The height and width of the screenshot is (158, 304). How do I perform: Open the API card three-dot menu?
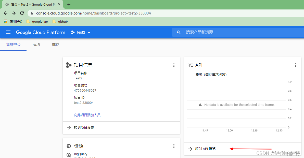[x=295, y=65]
